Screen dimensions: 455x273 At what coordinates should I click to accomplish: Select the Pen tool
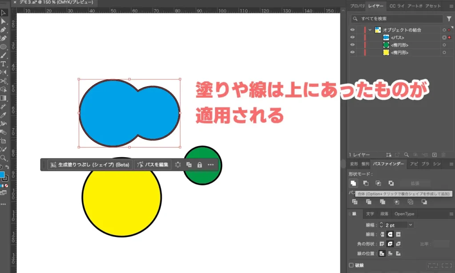point(4,29)
